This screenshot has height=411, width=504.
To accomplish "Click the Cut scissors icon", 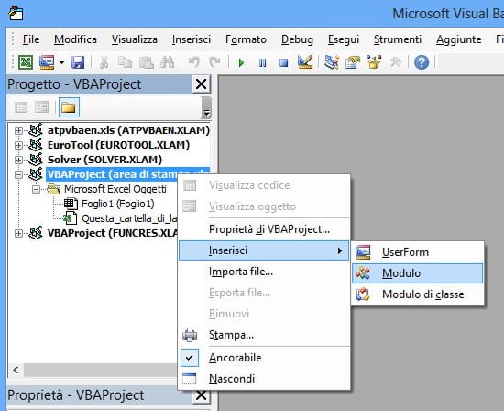I will point(104,62).
